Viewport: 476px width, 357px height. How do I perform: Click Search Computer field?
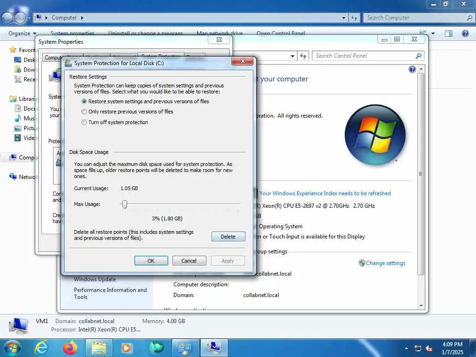415,18
